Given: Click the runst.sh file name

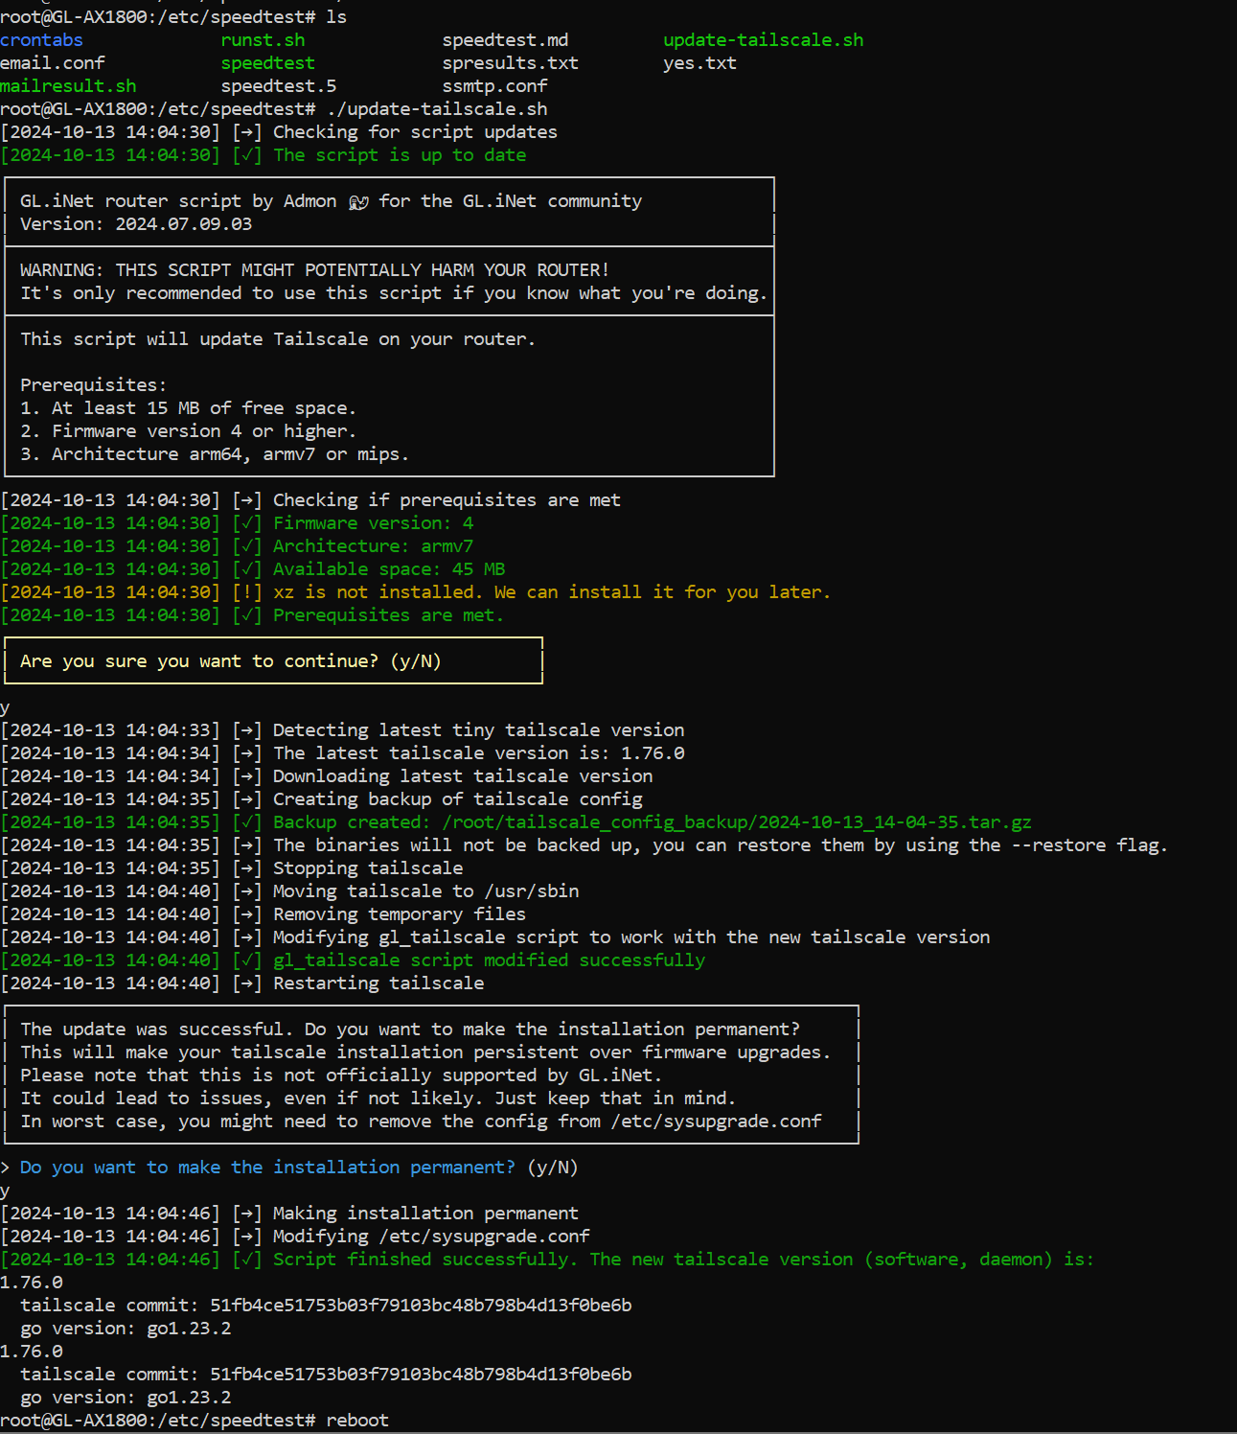Looking at the screenshot, I should (263, 40).
